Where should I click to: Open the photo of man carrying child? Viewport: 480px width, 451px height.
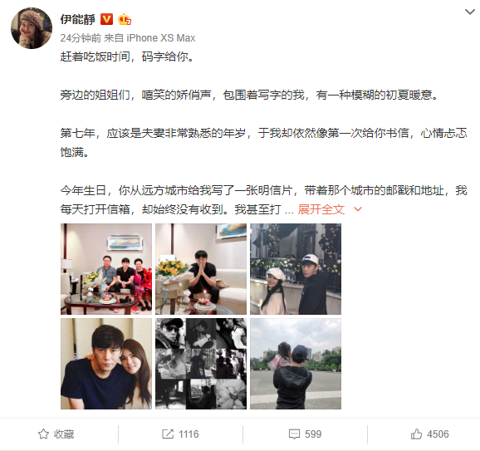(296, 364)
